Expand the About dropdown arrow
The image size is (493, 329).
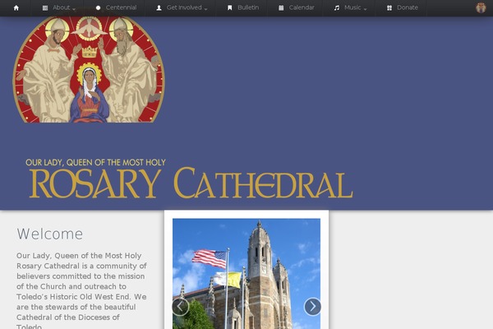pyautogui.click(x=74, y=9)
